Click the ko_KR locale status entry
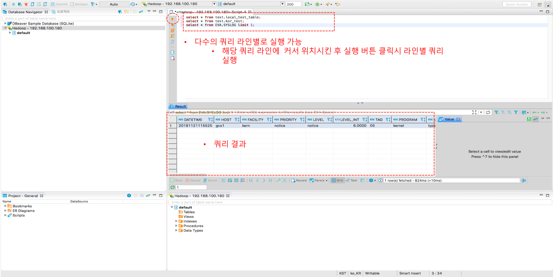The width and height of the screenshot is (553, 277). 355,273
